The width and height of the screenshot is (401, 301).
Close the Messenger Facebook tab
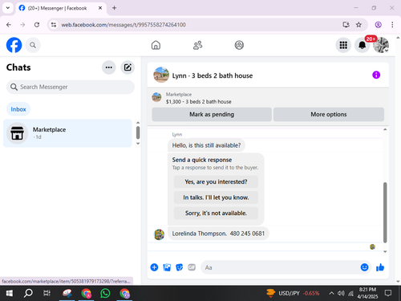[100, 8]
